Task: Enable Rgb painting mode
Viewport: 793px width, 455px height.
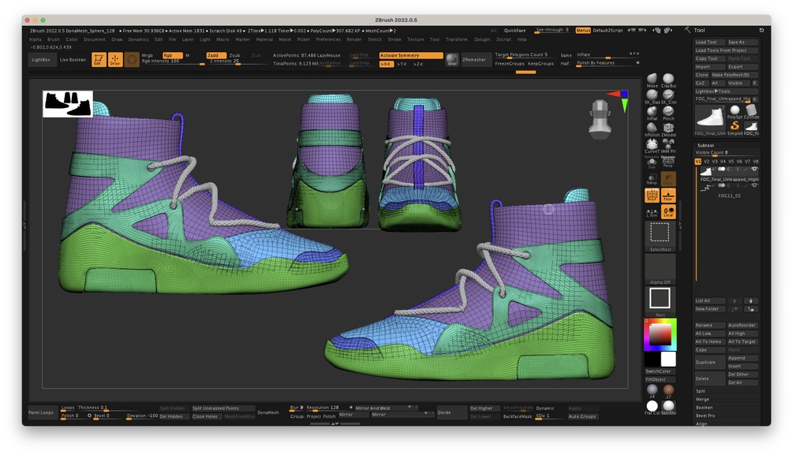Action: pyautogui.click(x=172, y=55)
